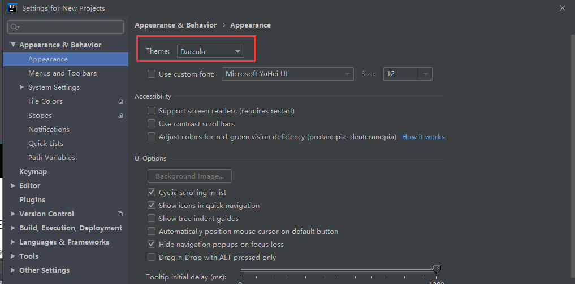Enable Drag-n-Drop with ALT pressed only
The width and height of the screenshot is (575, 284).
point(152,258)
